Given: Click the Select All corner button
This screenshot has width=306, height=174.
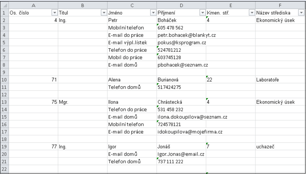Looking at the screenshot, I should 5,5.
